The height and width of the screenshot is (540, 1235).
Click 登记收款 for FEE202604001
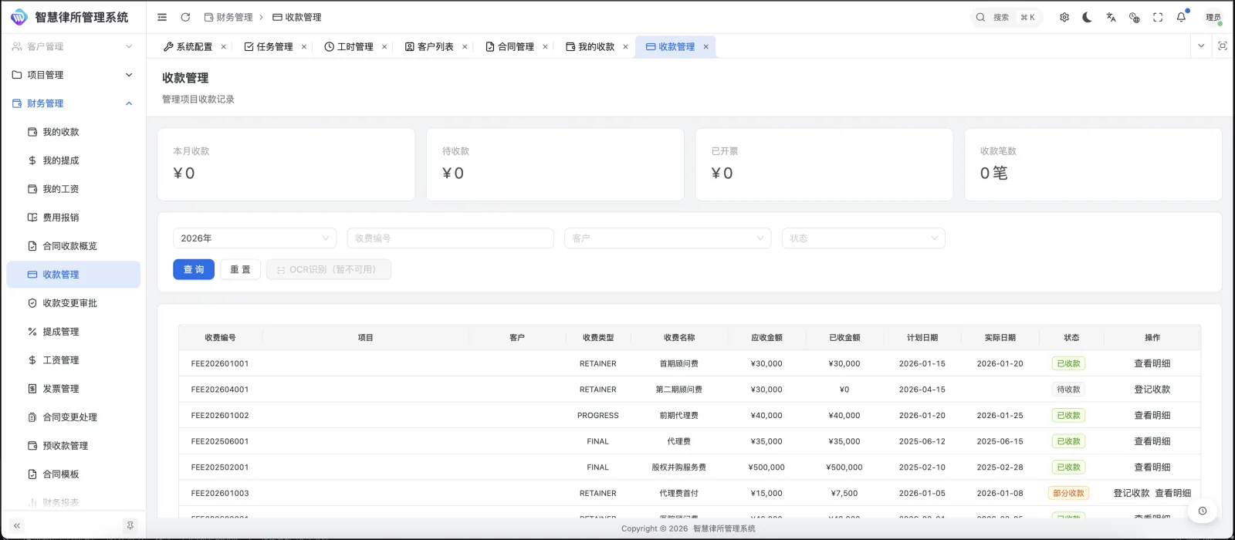click(1152, 390)
